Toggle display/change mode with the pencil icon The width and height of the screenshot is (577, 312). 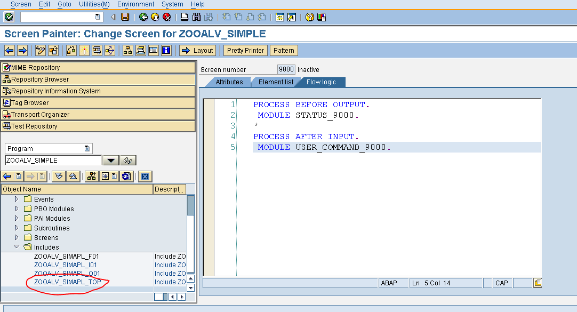[41, 50]
